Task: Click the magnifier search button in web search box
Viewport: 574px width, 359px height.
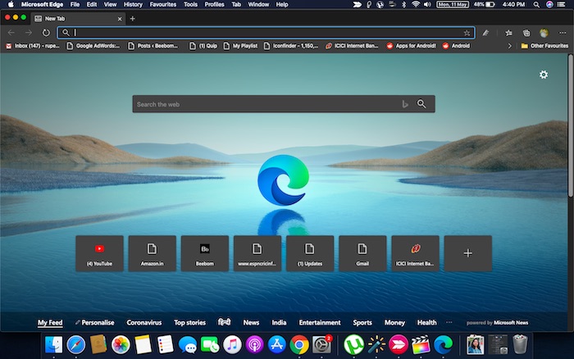Action: (x=421, y=104)
